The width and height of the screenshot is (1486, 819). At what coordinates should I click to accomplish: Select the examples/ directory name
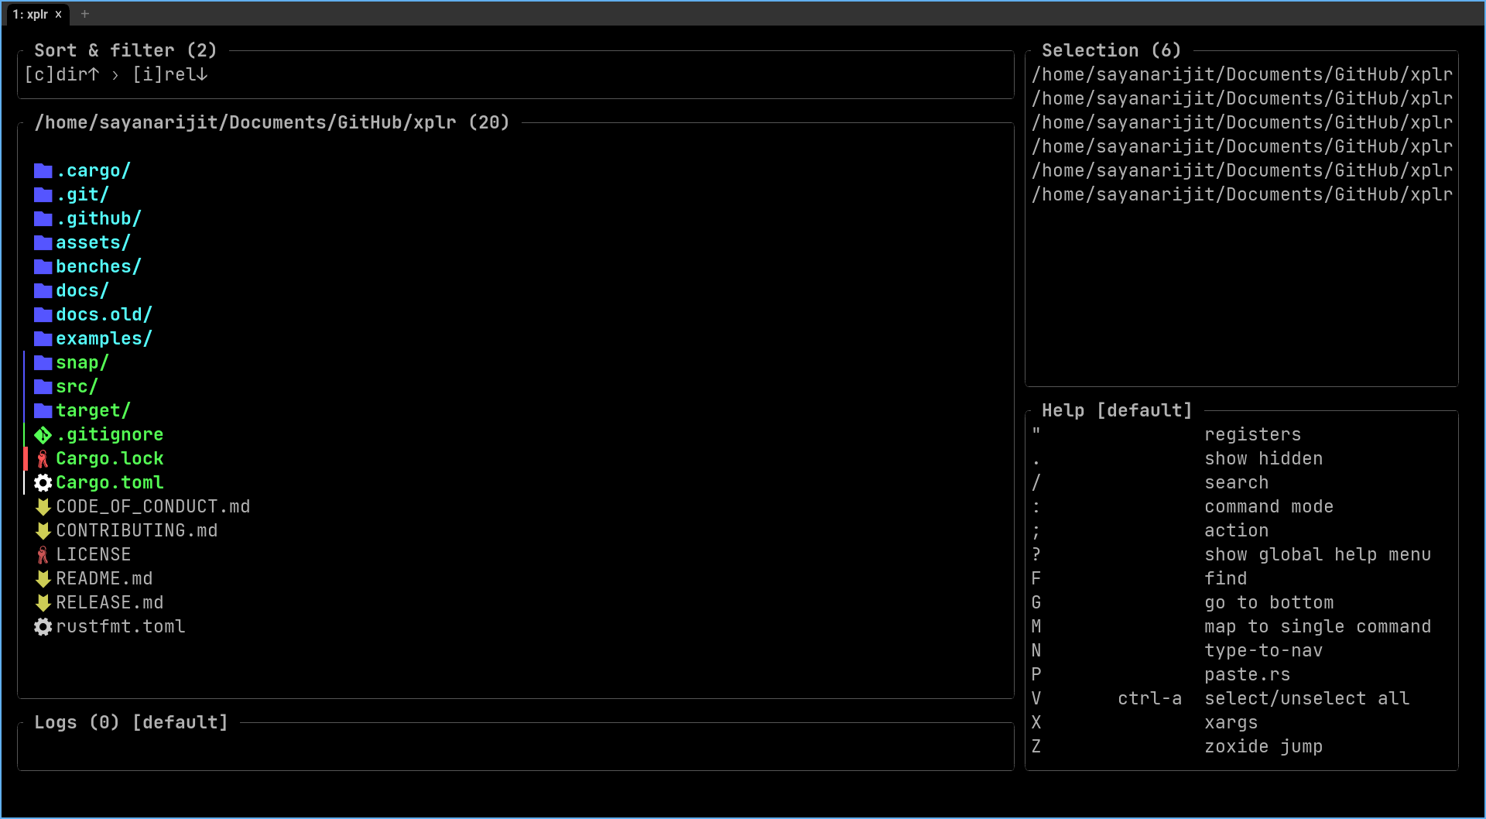(104, 339)
